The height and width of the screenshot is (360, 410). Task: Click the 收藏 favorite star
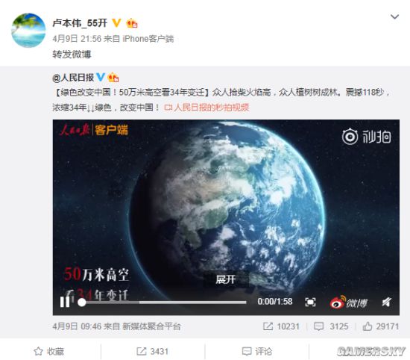[x=49, y=351]
